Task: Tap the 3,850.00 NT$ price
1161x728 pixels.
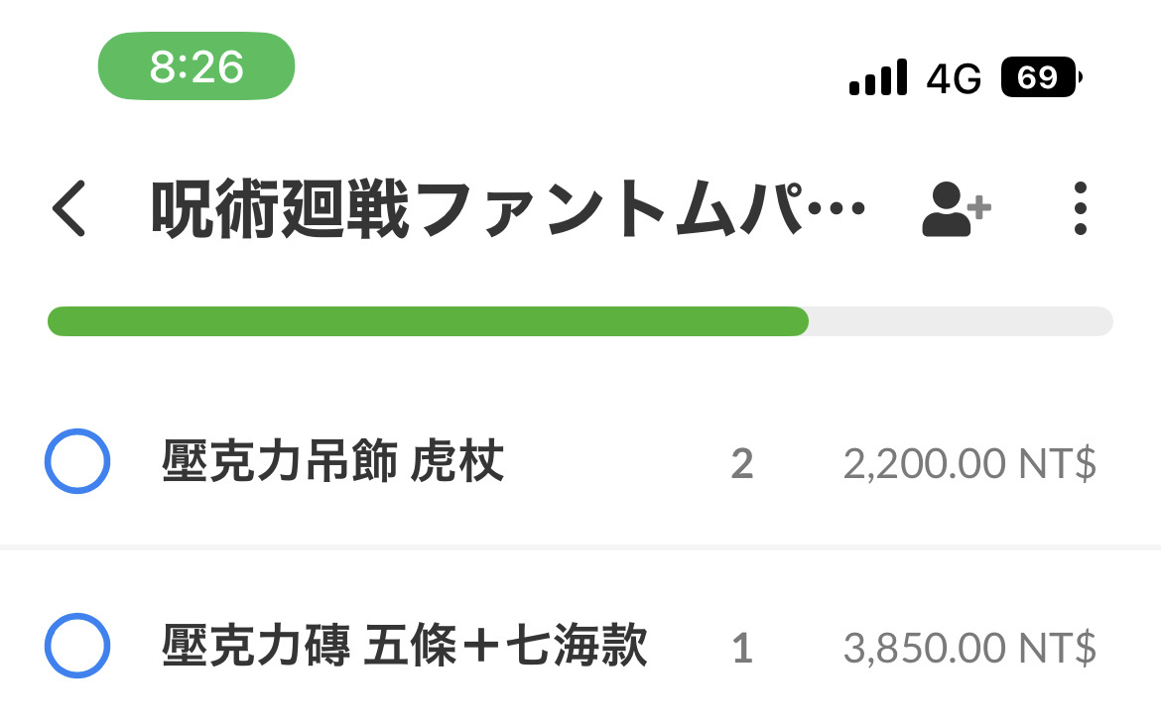Action: coord(969,648)
